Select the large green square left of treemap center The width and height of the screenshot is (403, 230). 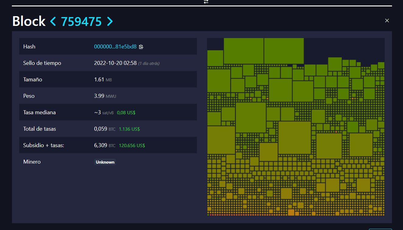[x=251, y=117]
